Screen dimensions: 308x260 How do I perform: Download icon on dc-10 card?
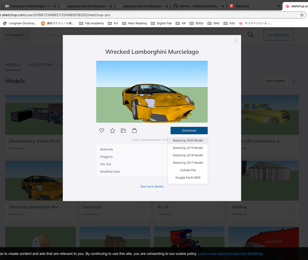pos(217,207)
